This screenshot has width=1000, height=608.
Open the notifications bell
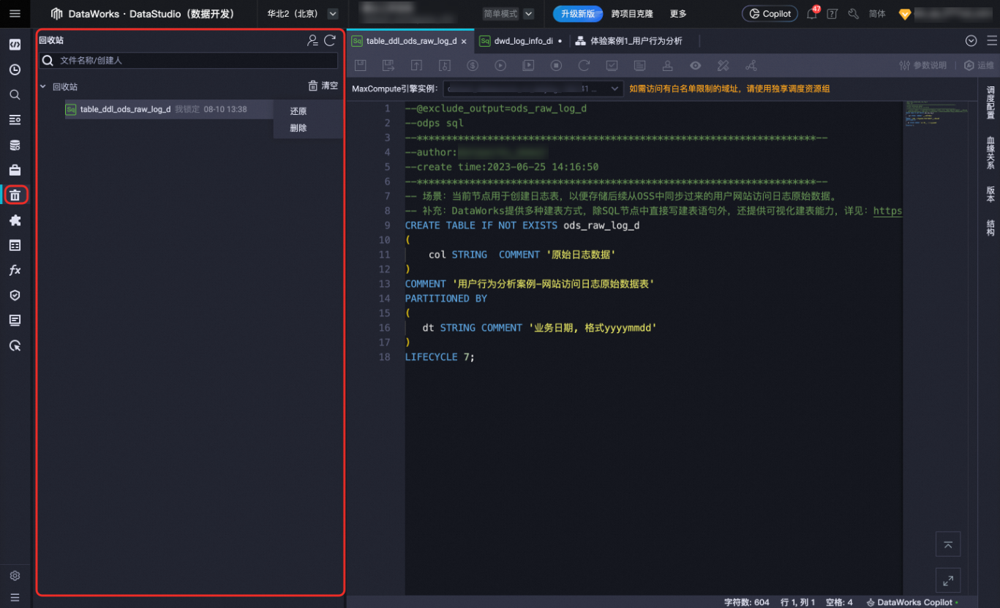coord(812,14)
